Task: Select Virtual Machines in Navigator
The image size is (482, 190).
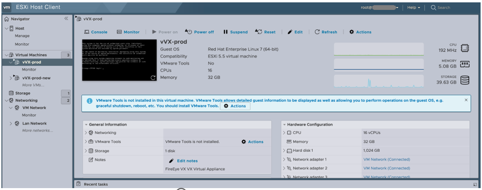Action: pyautogui.click(x=31, y=55)
